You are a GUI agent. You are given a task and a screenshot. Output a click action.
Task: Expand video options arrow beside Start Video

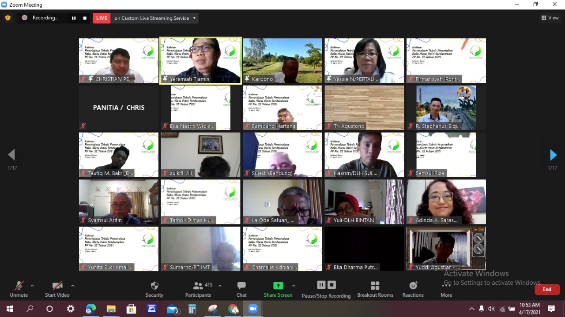coord(73,286)
